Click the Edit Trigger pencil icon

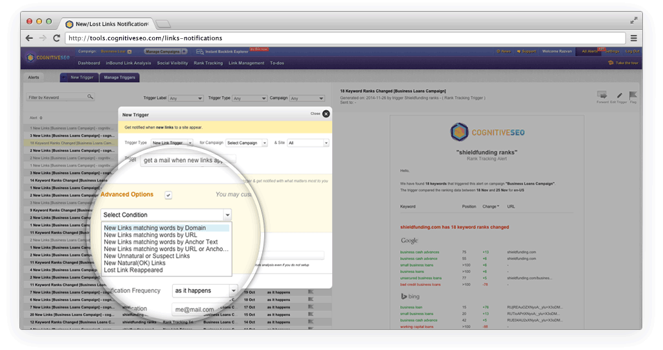pyautogui.click(x=620, y=95)
